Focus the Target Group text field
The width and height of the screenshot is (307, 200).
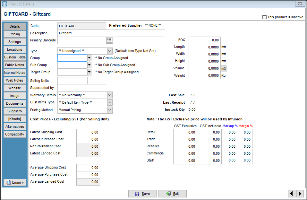[x=72, y=72]
